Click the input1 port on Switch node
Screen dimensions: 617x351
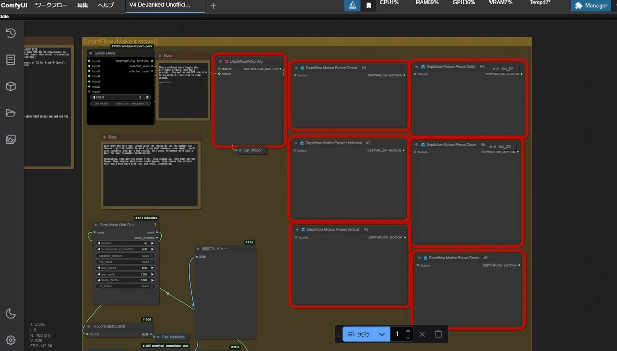point(89,61)
